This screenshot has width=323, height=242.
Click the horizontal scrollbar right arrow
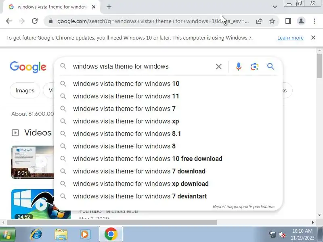pyautogui.click(x=313, y=223)
